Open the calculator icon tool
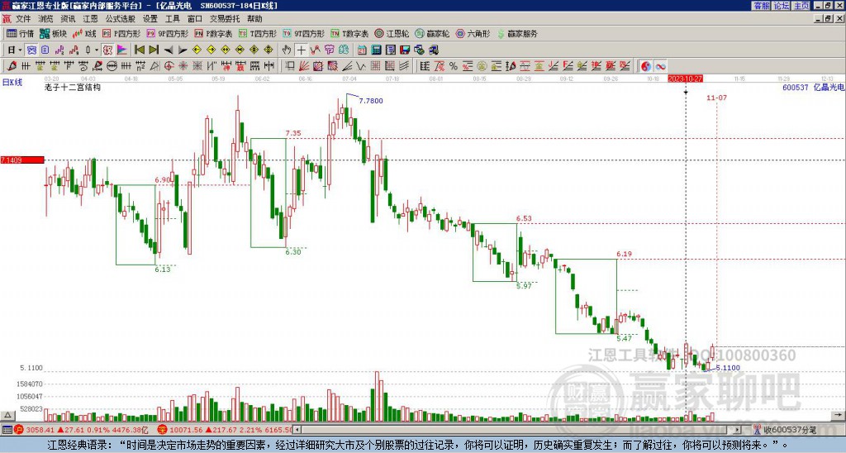The width and height of the screenshot is (846, 453). (x=377, y=50)
